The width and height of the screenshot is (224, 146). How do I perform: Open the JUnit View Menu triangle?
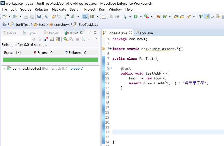[x=96, y=39]
